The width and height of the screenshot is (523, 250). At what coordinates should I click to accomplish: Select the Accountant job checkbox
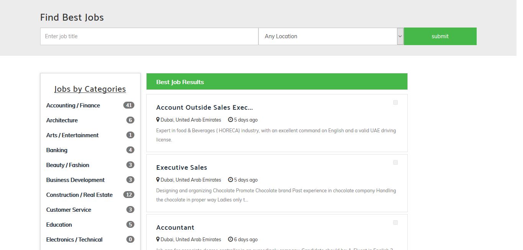click(x=396, y=222)
